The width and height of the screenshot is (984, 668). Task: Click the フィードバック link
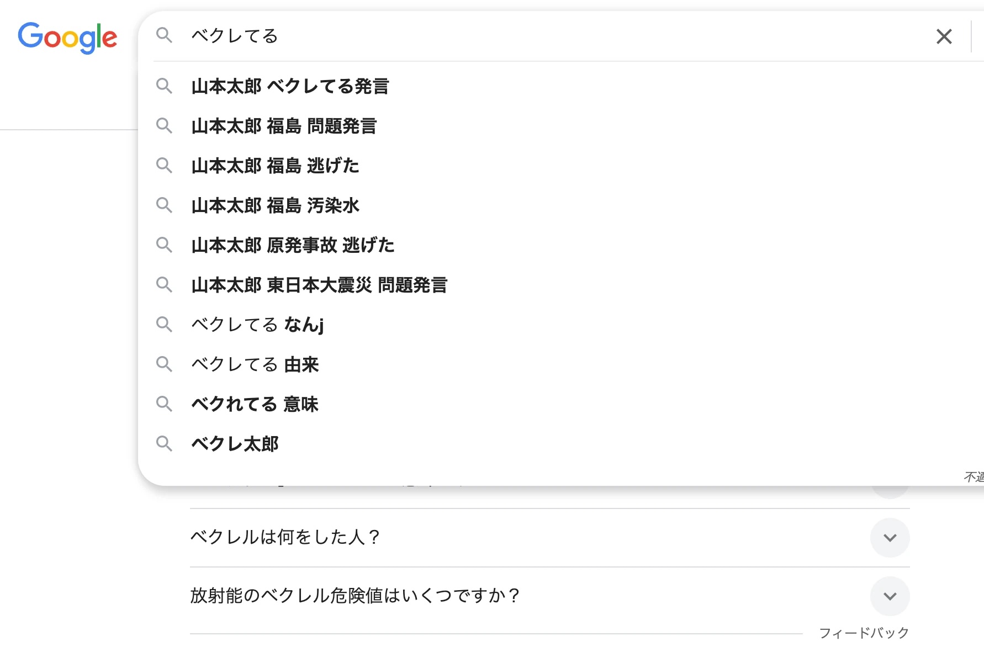click(x=864, y=633)
